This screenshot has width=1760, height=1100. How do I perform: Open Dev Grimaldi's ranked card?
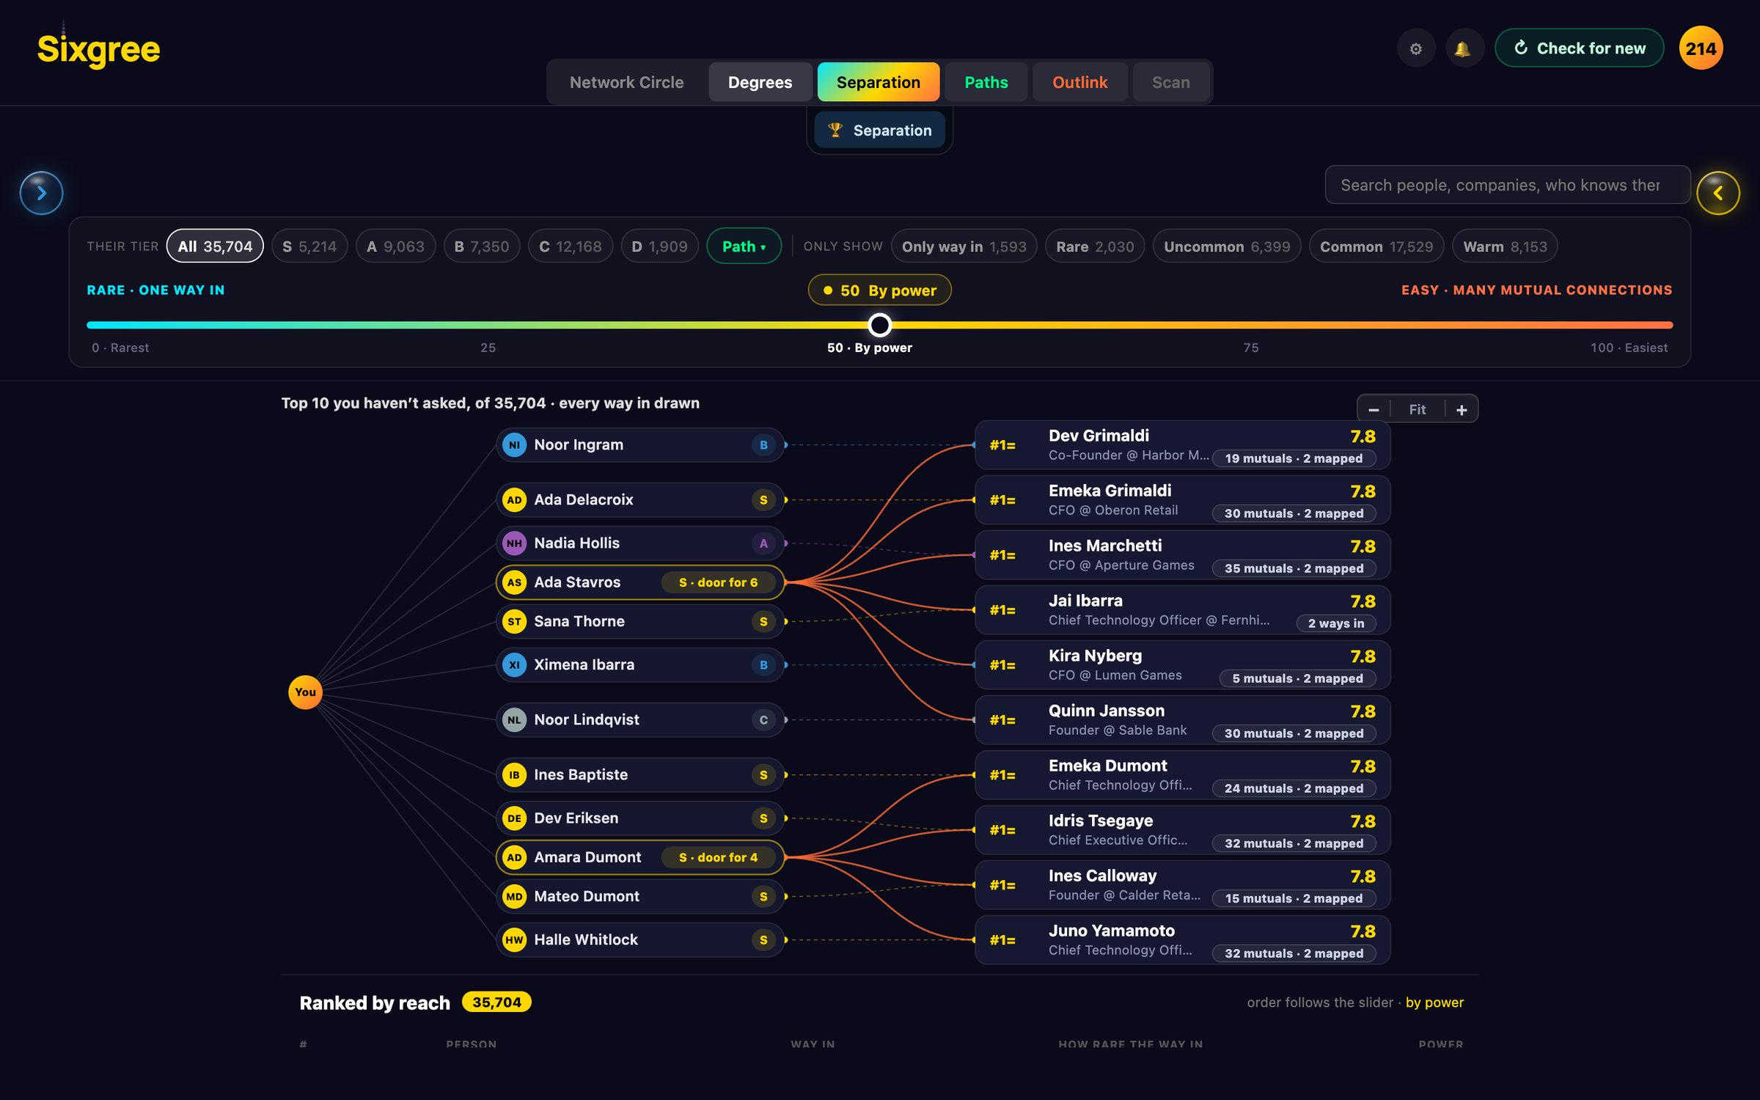(1182, 445)
